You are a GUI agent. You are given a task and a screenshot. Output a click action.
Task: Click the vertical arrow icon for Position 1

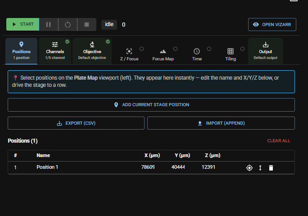pos(260,168)
